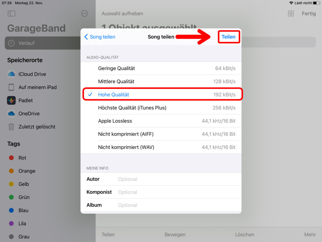Open OneDrive storage location
This screenshot has height=242, width=322.
[x=29, y=113]
